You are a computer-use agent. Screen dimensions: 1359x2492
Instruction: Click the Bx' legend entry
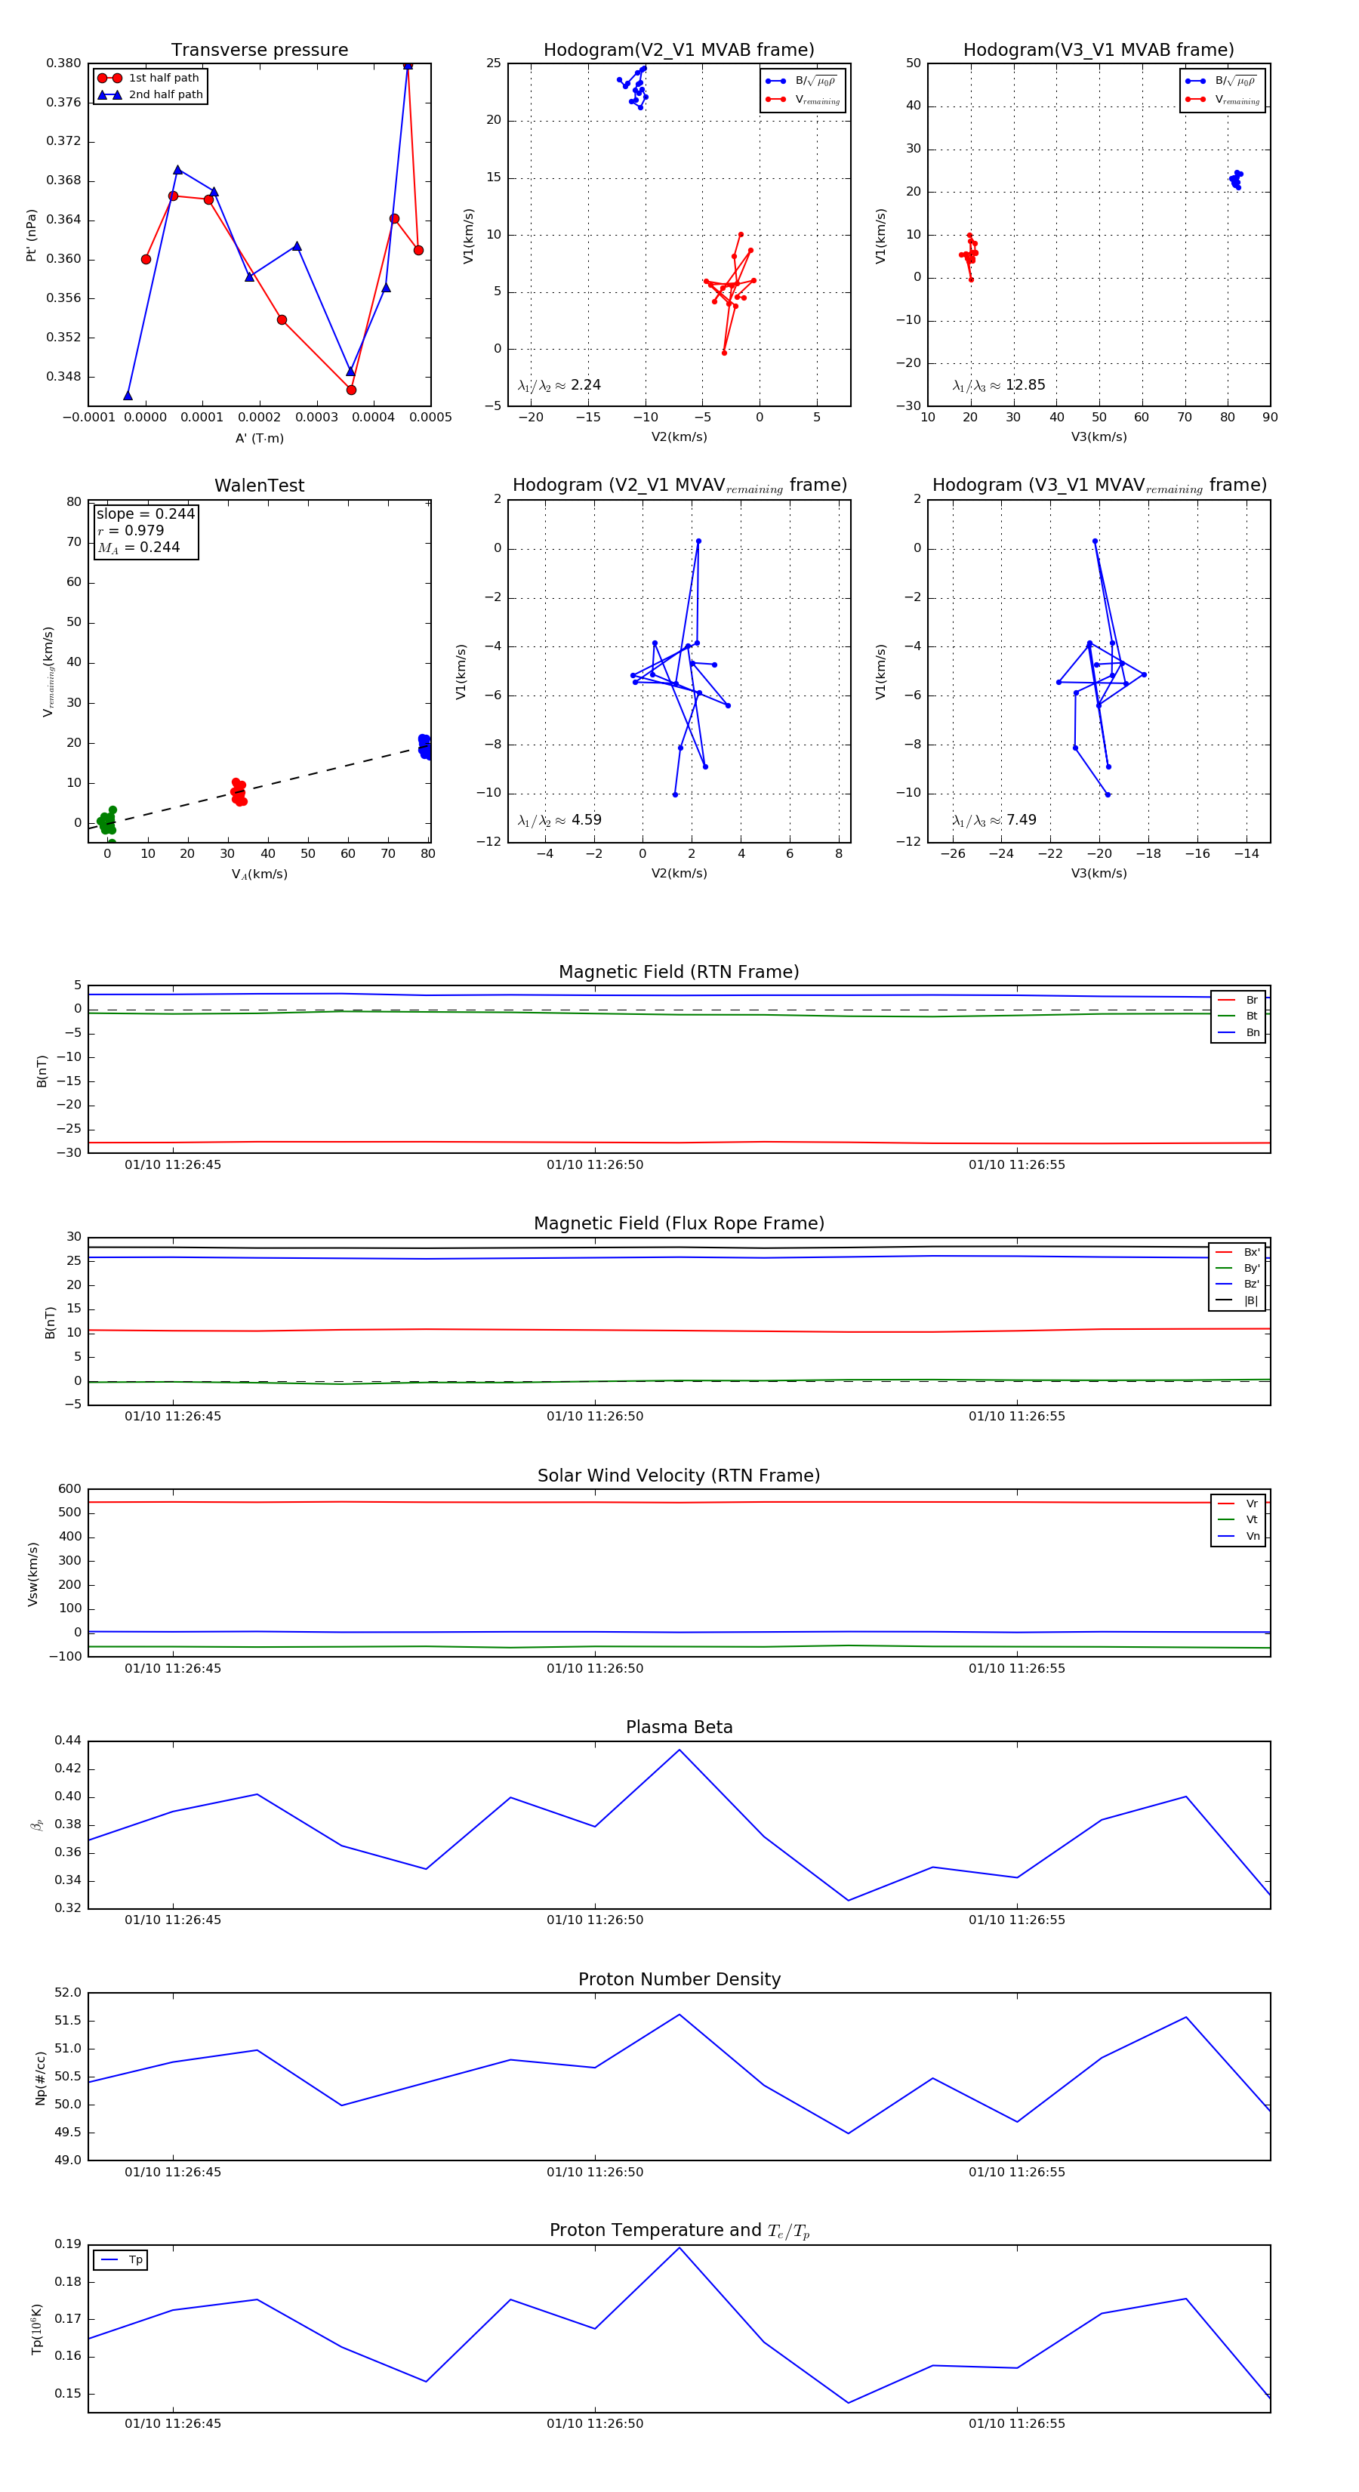1237,1252
